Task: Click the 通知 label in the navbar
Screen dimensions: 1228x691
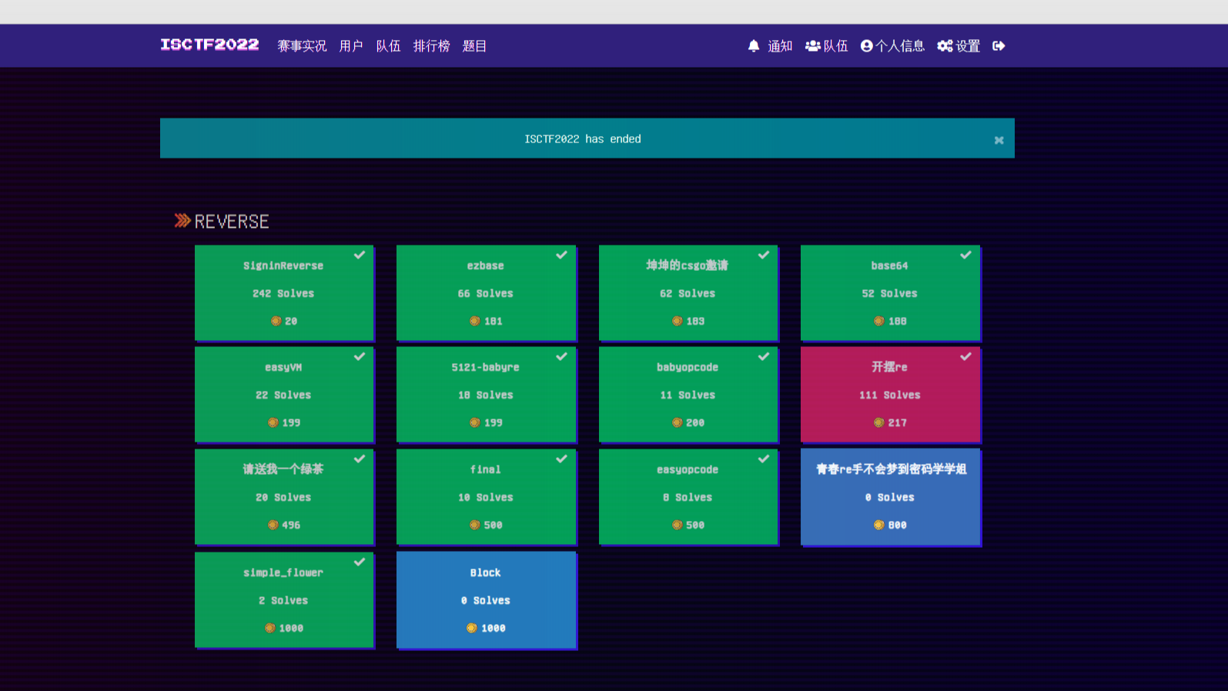Action: click(x=780, y=46)
